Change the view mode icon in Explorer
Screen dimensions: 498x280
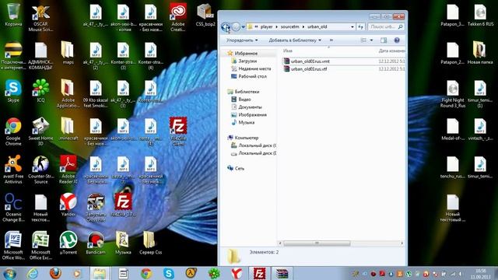(x=364, y=40)
